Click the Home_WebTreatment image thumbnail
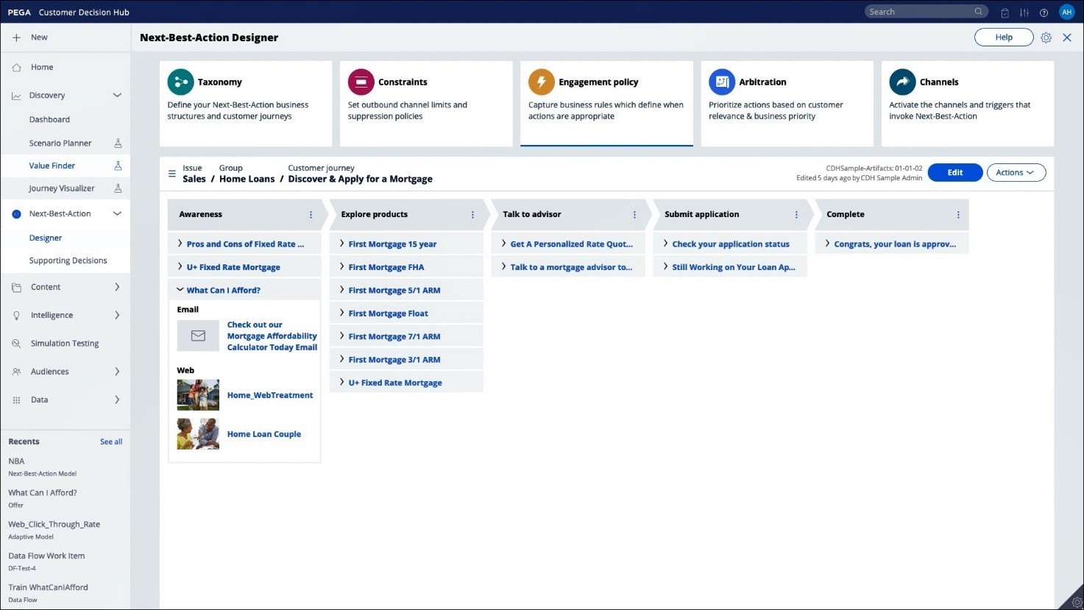Screen dimensions: 1084x610 pos(198,395)
